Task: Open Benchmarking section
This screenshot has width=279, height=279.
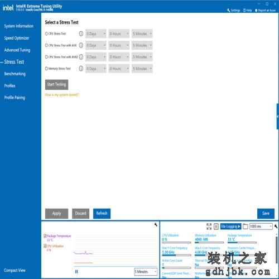Action: pos(15,74)
